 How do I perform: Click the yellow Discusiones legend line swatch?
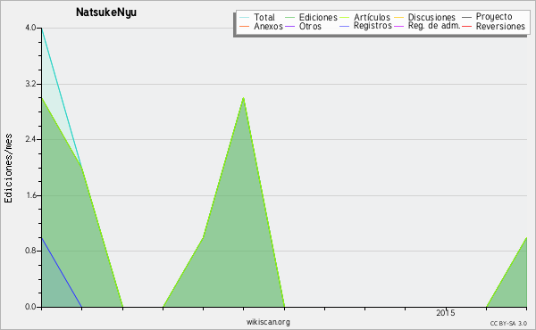pos(398,17)
